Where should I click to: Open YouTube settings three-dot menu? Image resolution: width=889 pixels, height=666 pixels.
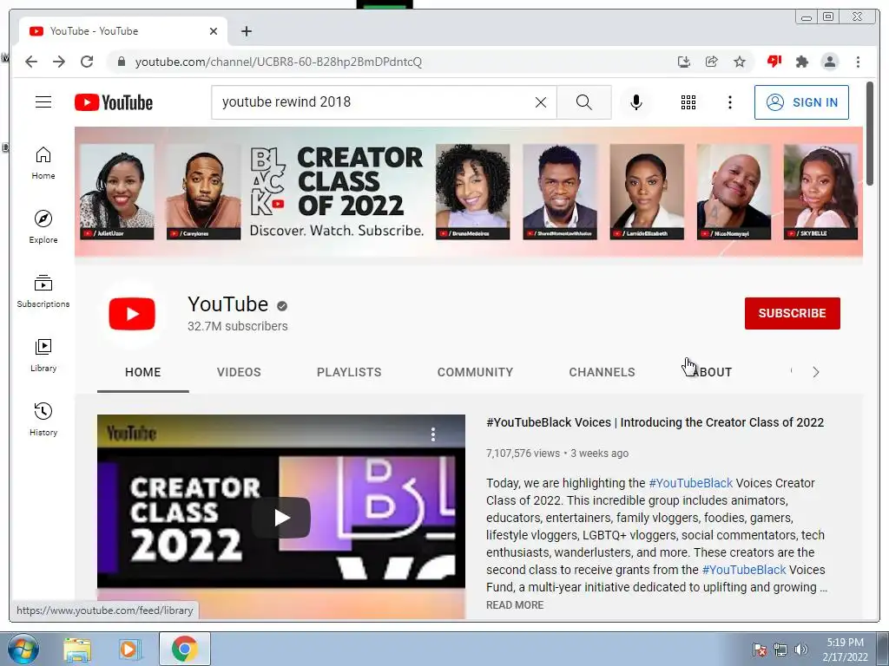[729, 102]
